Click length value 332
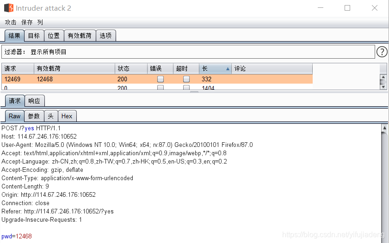This screenshot has width=389, height=243. click(x=206, y=79)
